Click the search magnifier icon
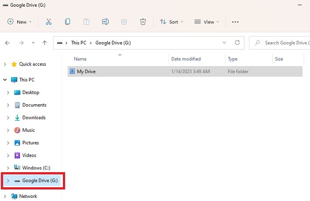This screenshot has height=201, width=310. tap(257, 43)
